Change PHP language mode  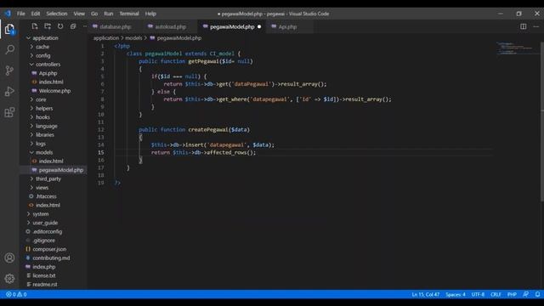coord(512,295)
